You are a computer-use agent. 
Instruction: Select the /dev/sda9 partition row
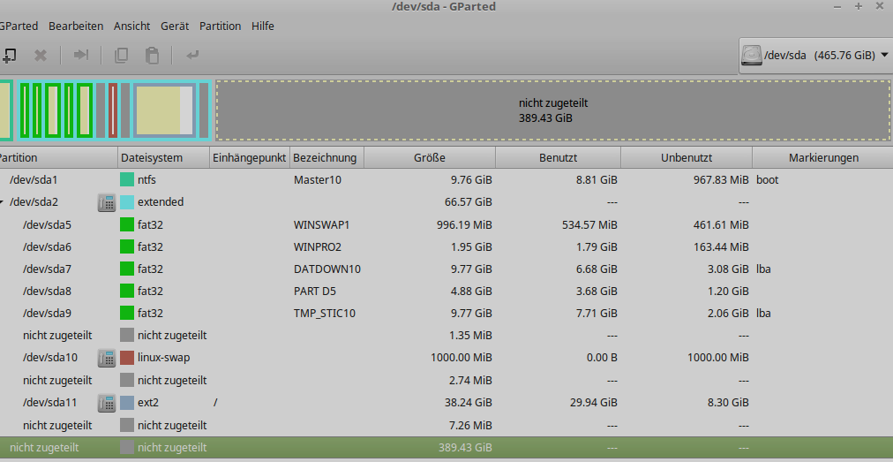pyautogui.click(x=446, y=313)
